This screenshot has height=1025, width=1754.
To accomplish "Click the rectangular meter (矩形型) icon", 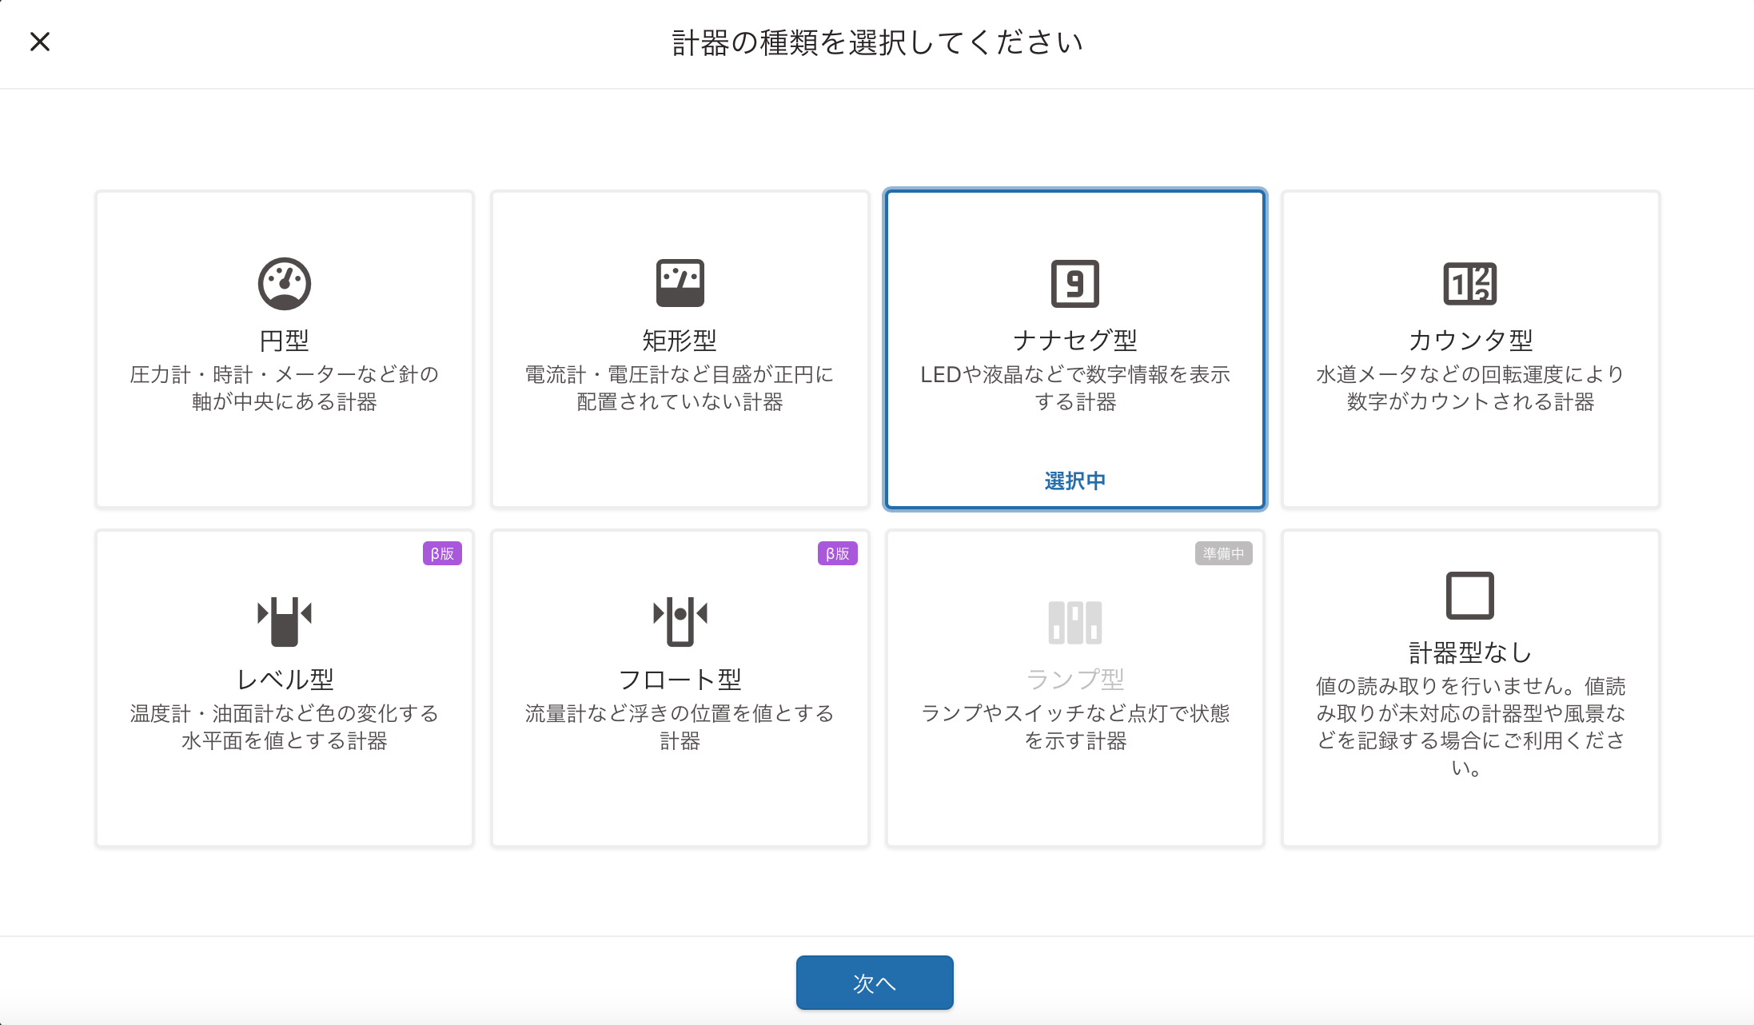I will (x=680, y=283).
